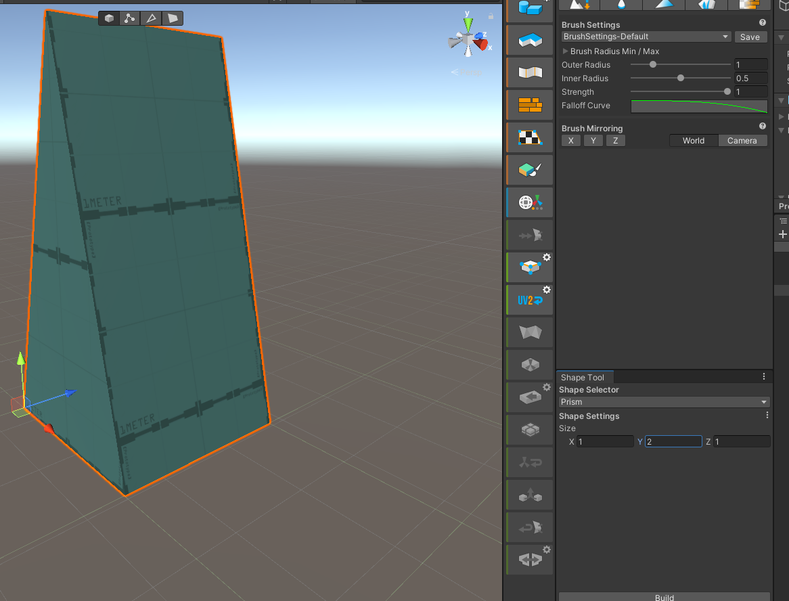The height and width of the screenshot is (601, 789).
Task: Open the UV2 generation settings gear
Action: 546,290
